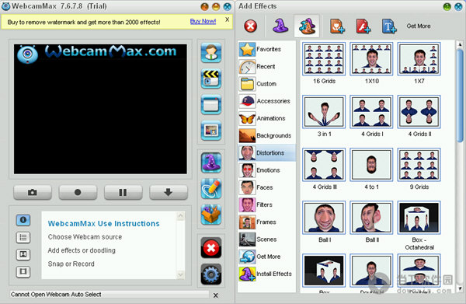Expand the download arrow button
Image resolution: width=466 pixels, height=304 pixels.
pyautogui.click(x=169, y=193)
